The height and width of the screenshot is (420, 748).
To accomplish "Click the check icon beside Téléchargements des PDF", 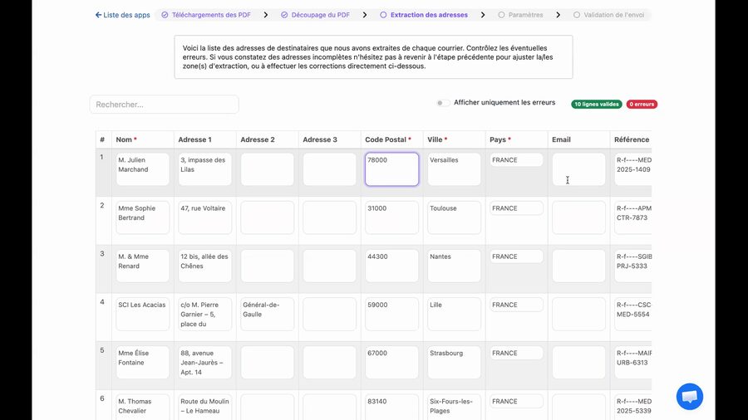I will point(165,15).
